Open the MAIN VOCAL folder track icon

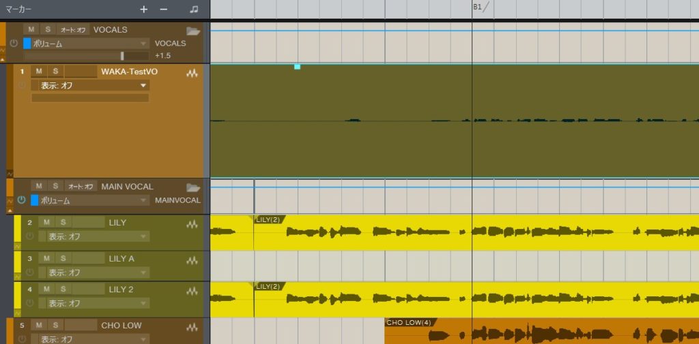[193, 187]
